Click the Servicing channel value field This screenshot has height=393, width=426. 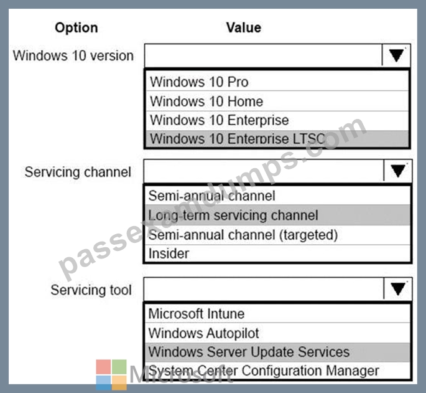click(264, 171)
